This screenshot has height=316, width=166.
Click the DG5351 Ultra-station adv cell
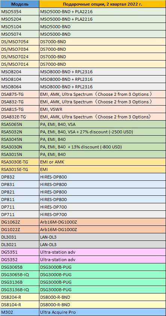[x=103, y=252]
